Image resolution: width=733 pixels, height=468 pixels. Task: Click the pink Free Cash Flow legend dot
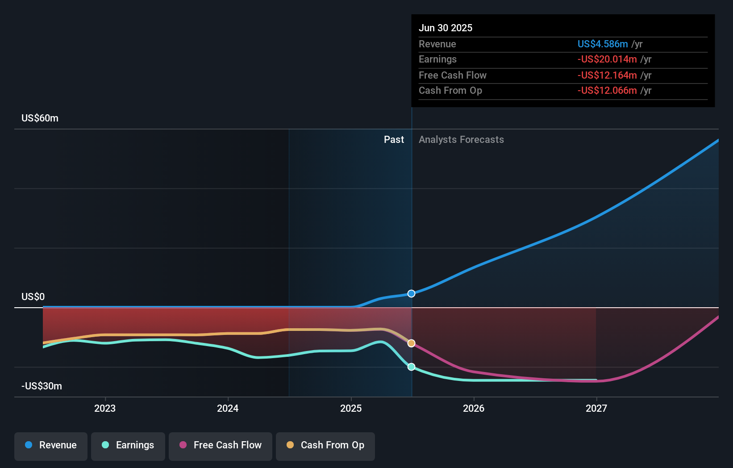183,445
